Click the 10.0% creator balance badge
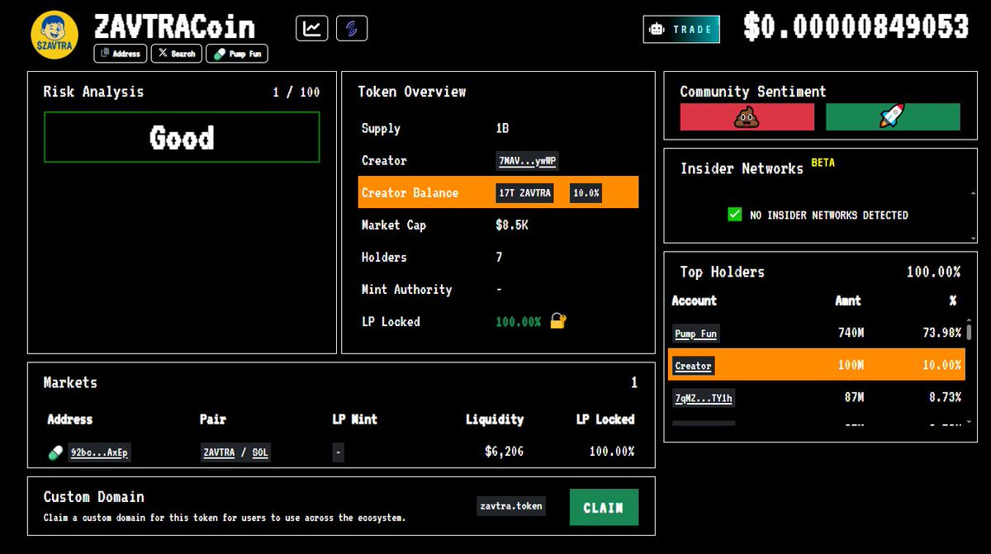991x554 pixels. 586,193
